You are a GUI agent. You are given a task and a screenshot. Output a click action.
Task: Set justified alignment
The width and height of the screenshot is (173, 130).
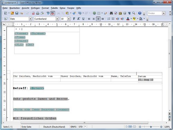tap(103, 19)
